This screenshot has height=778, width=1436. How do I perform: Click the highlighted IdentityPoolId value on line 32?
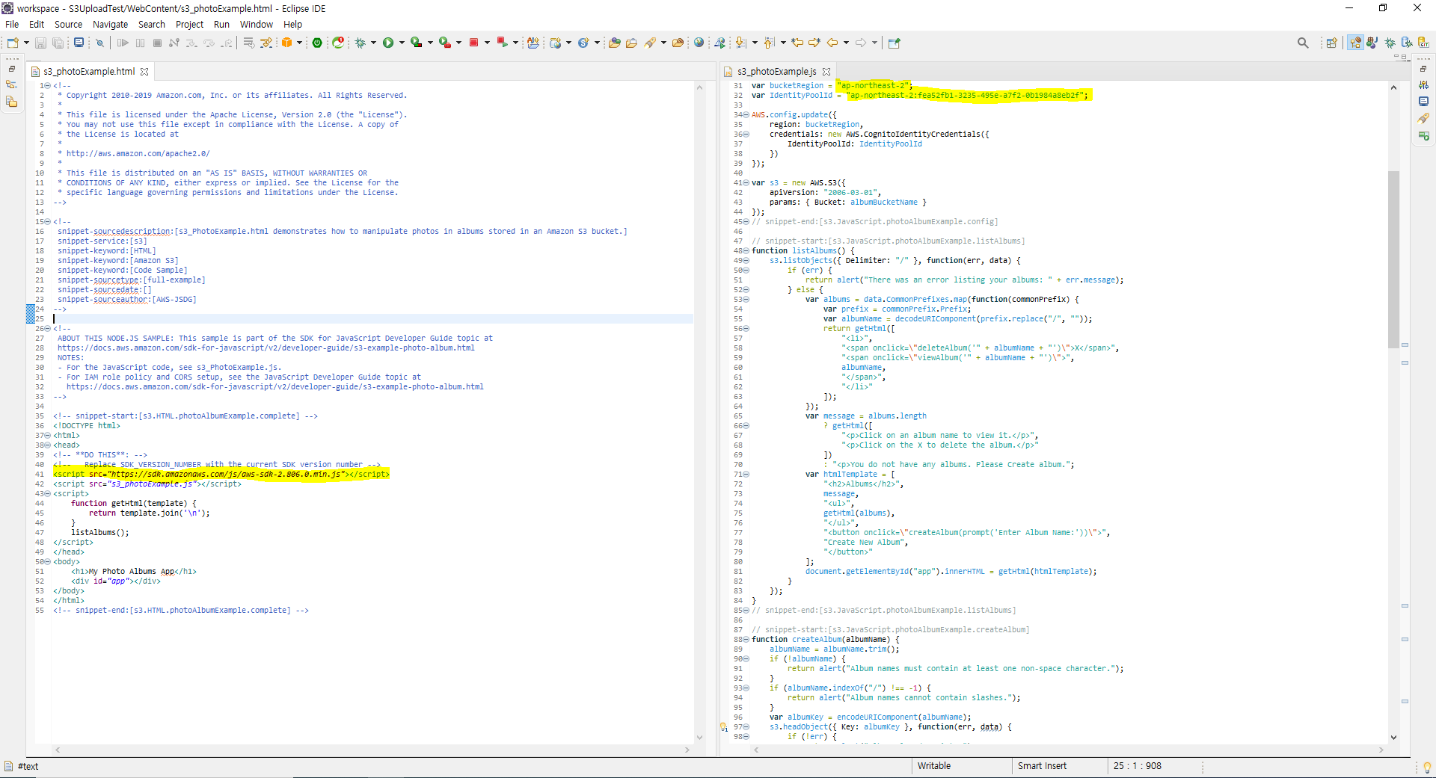tap(967, 95)
